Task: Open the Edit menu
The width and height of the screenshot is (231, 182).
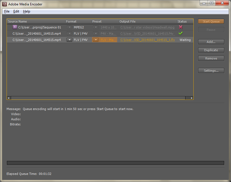Action: [16, 11]
